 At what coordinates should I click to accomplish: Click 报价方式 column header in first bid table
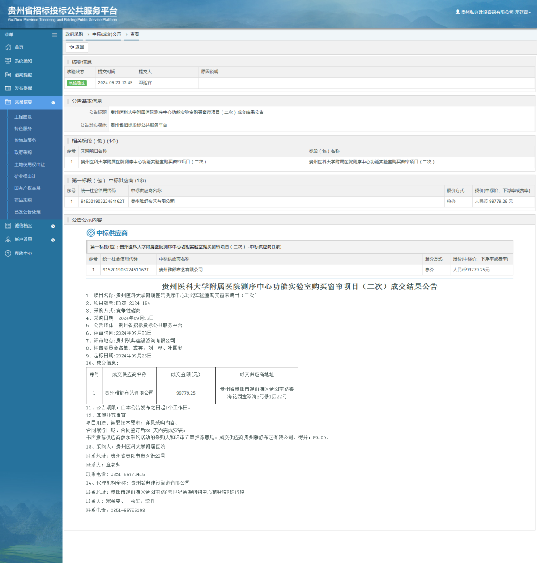point(456,191)
